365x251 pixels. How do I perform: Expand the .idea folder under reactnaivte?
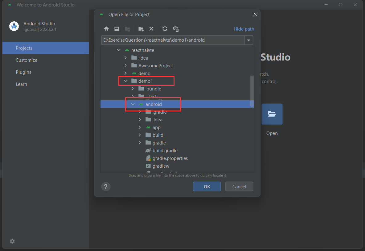click(125, 58)
